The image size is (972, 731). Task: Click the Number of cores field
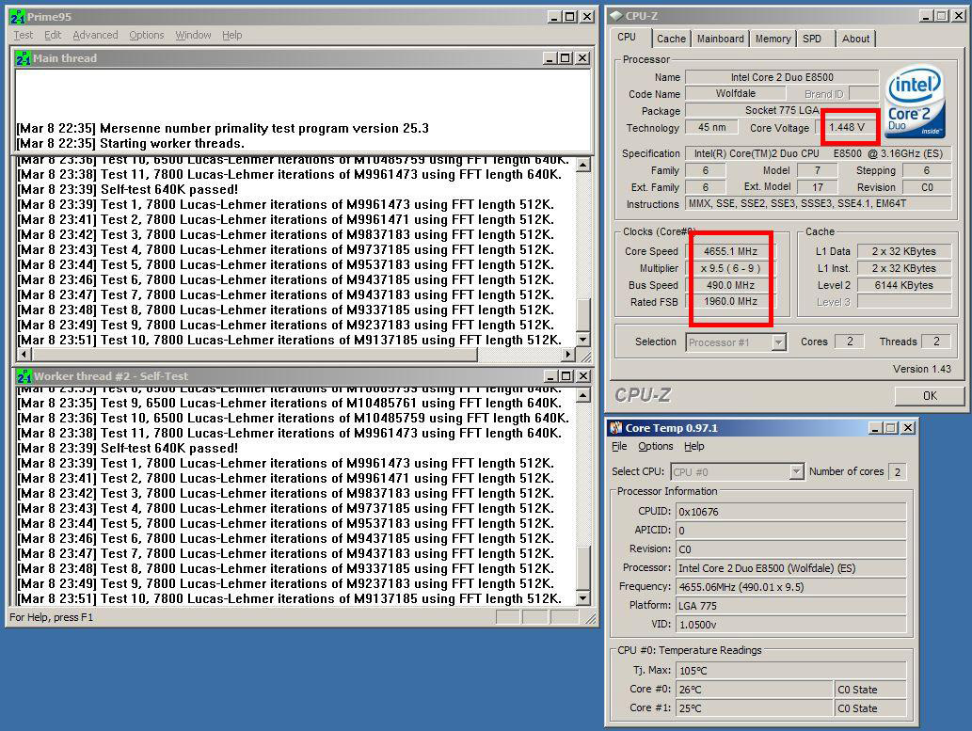click(898, 472)
